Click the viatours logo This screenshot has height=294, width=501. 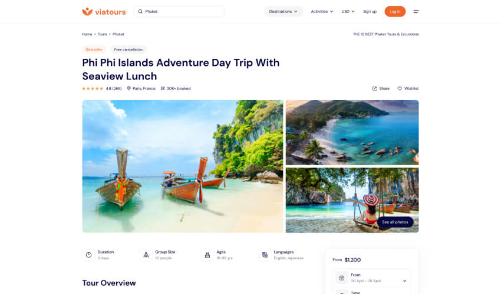click(x=104, y=12)
